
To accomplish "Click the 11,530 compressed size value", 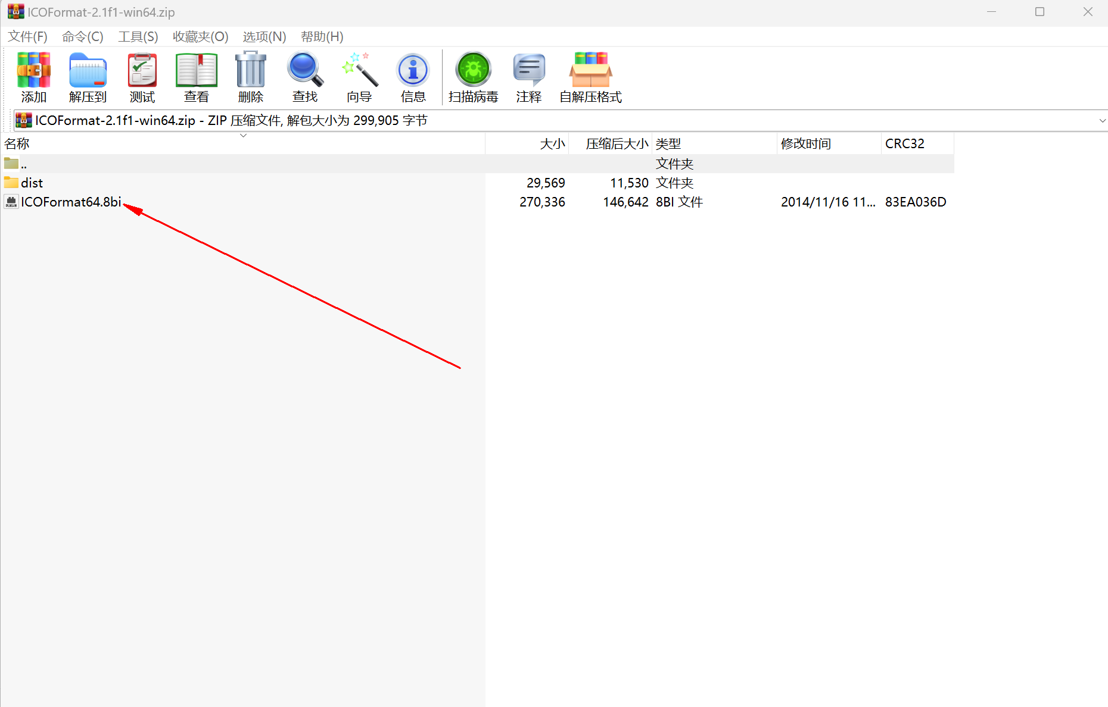I will tap(629, 183).
